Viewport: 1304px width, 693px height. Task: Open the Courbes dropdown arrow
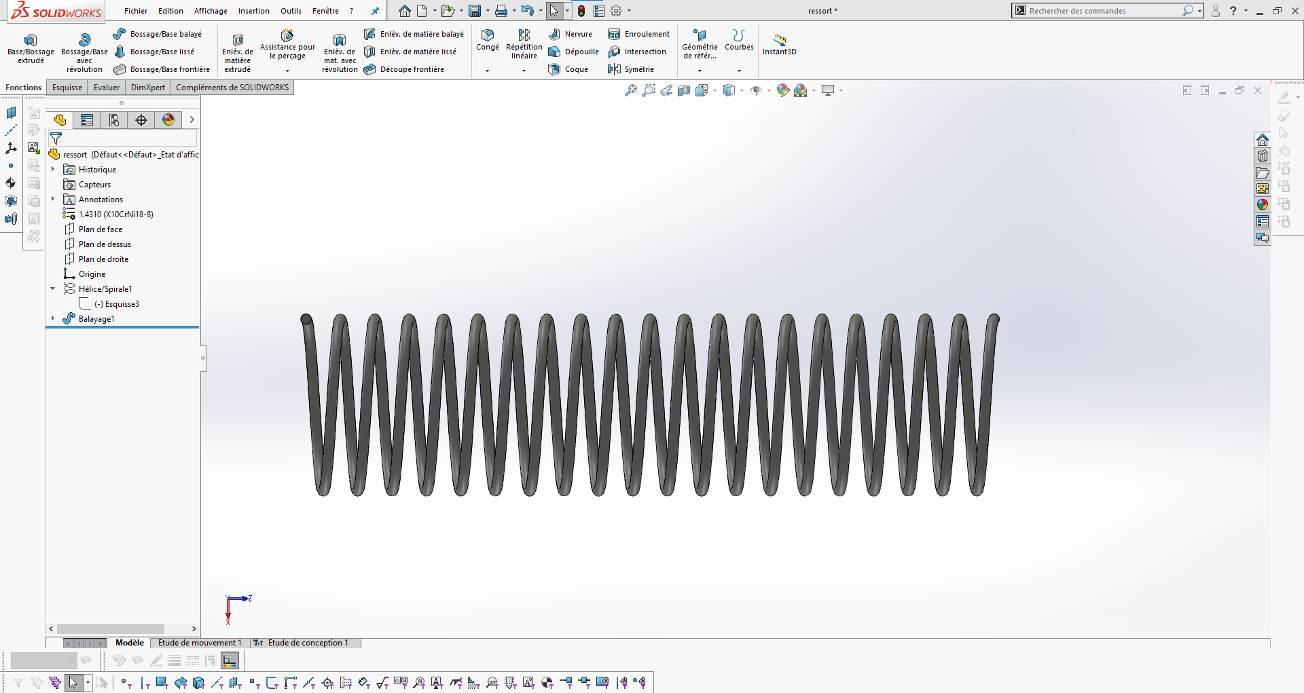tap(739, 71)
